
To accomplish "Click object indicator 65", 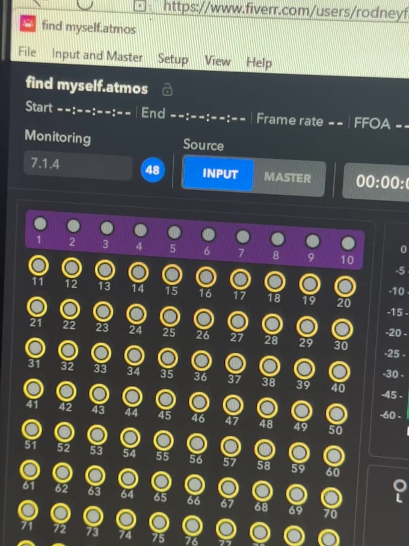I will pos(161,481).
